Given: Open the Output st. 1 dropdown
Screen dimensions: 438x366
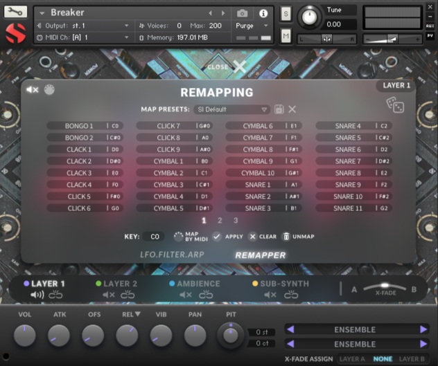Looking at the screenshot, I should (83, 26).
